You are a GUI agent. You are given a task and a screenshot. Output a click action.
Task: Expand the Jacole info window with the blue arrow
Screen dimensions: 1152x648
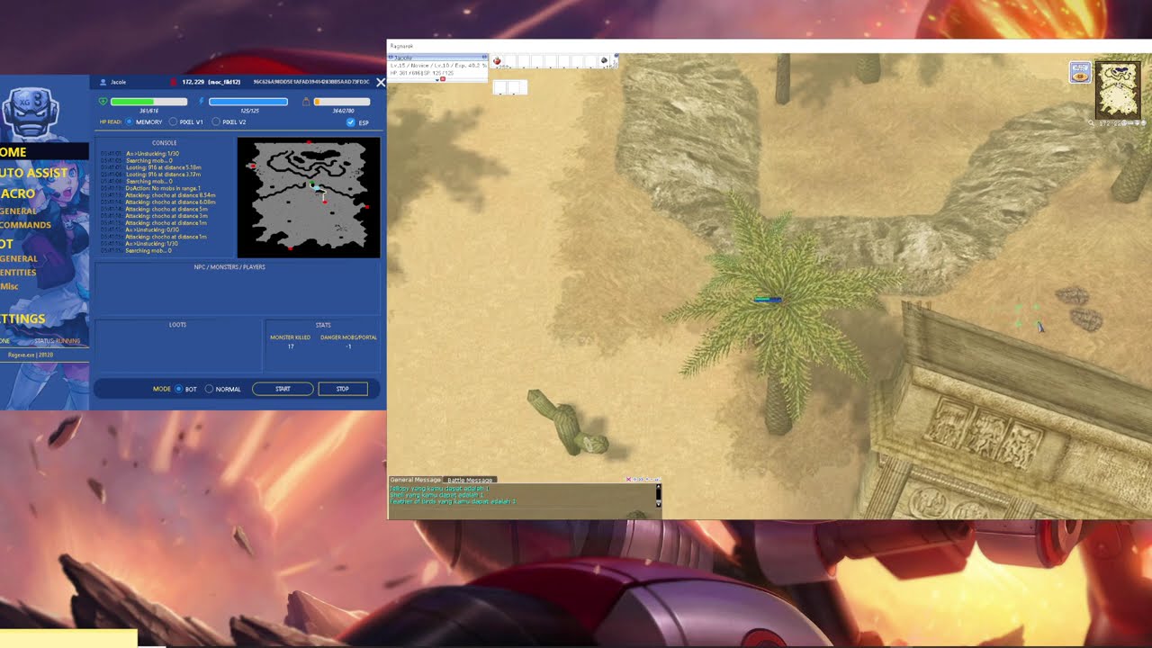436,79
